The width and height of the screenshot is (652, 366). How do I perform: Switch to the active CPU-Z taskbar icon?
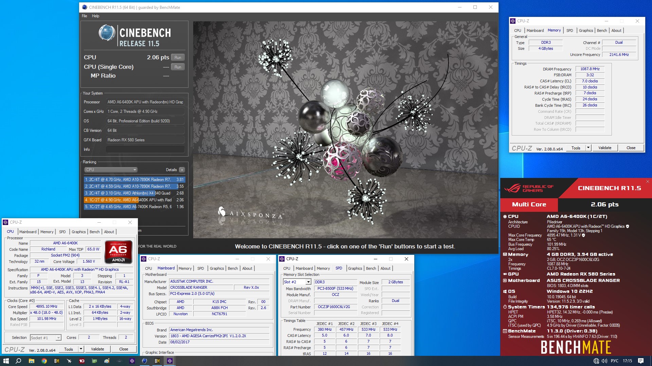point(170,361)
